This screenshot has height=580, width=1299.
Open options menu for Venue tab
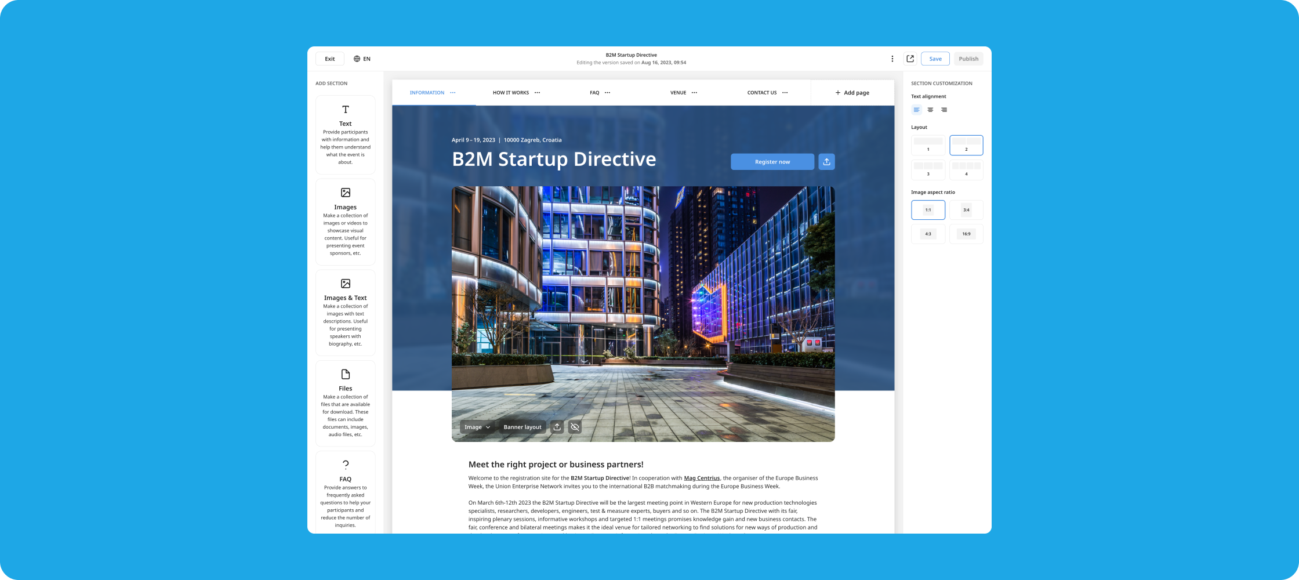point(695,93)
